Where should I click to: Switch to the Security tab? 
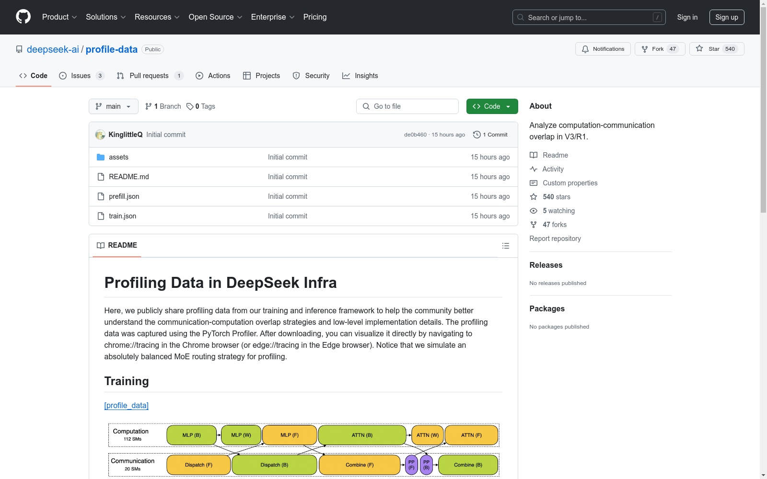(311, 76)
